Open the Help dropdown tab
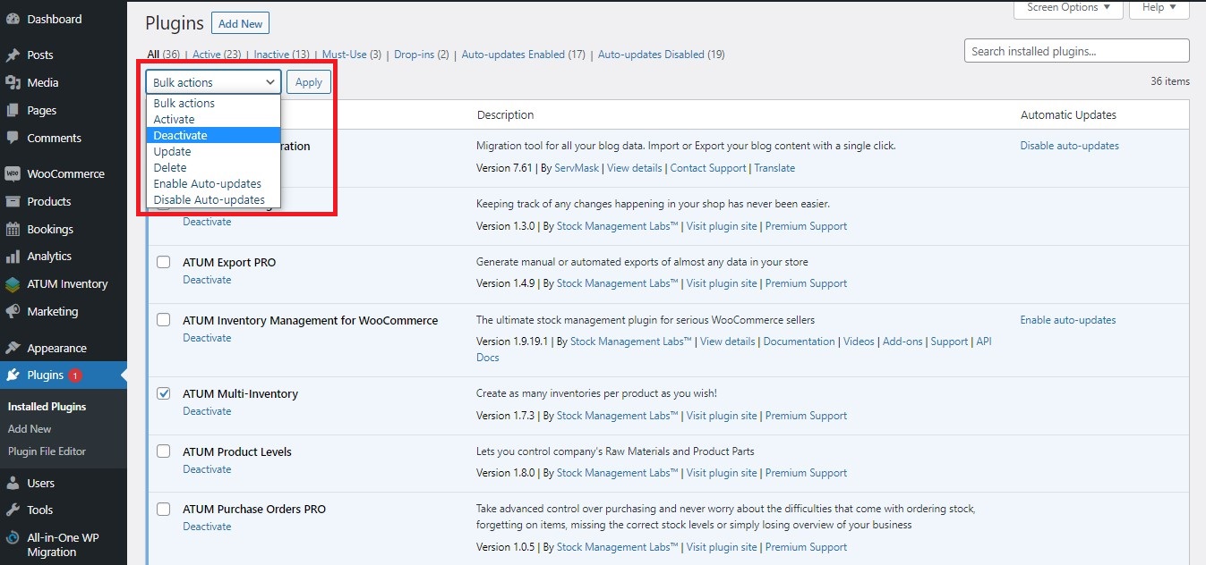Image resolution: width=1206 pixels, height=565 pixels. [x=1159, y=8]
